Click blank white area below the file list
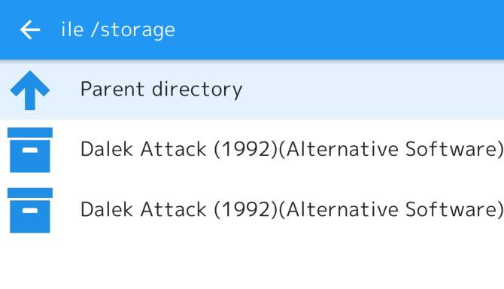This screenshot has height=289, width=504. pos(252,263)
